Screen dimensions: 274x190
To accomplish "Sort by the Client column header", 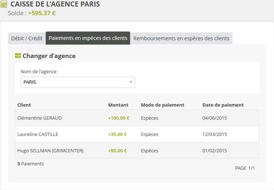I will point(24,105).
